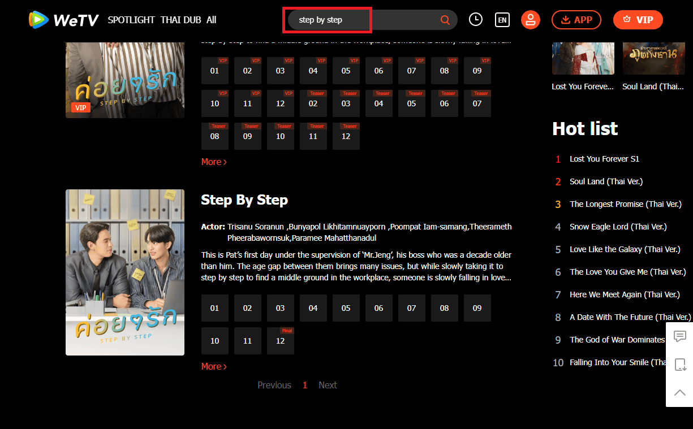Click actor name Bunyapol Likhitamnuayporn
This screenshot has height=429, width=693.
[338, 227]
